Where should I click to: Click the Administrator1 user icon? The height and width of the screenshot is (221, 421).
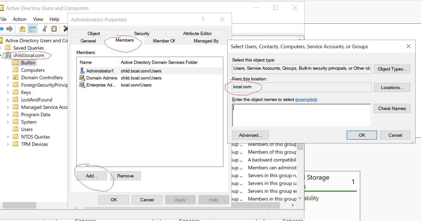(82, 71)
